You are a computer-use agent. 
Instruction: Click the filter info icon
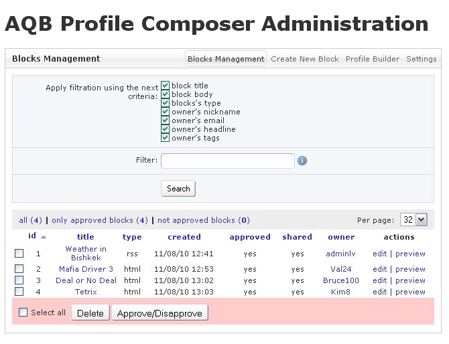302,161
